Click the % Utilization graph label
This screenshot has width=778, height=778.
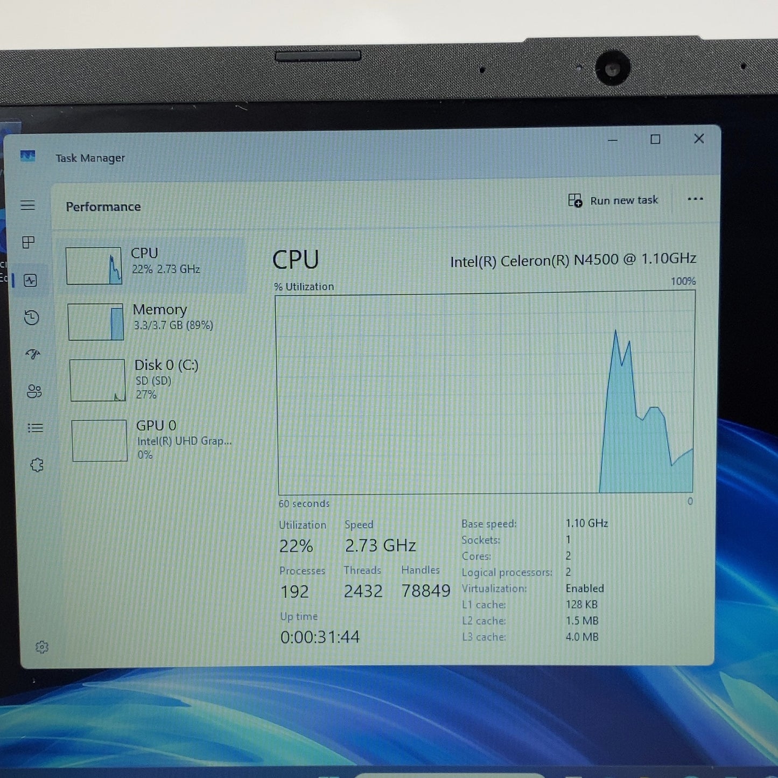pyautogui.click(x=304, y=286)
